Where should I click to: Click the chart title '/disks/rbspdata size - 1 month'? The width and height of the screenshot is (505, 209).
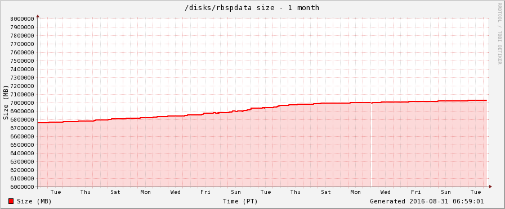click(252, 7)
